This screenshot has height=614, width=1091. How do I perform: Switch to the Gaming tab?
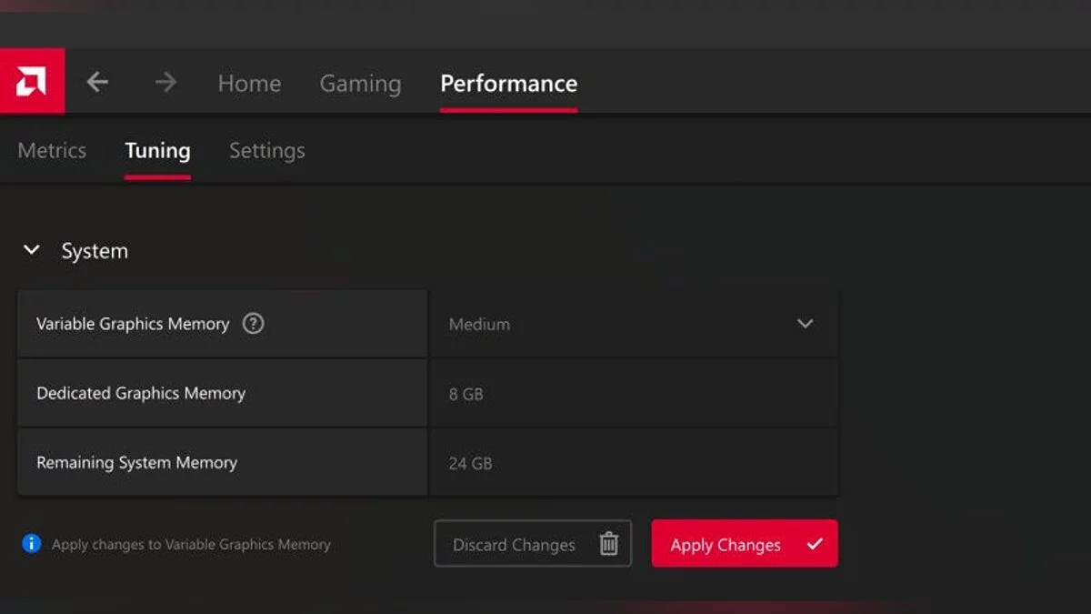(360, 84)
